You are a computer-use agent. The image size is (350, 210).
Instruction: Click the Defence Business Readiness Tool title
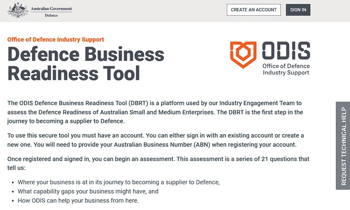click(86, 64)
